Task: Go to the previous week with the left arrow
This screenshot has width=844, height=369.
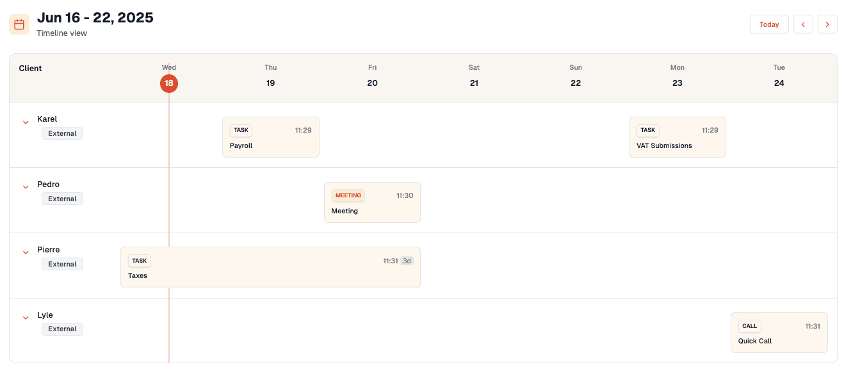Action: (803, 24)
